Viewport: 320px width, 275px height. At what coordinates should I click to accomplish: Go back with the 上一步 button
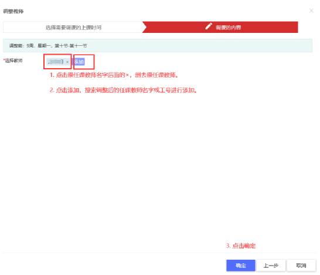point(271,266)
